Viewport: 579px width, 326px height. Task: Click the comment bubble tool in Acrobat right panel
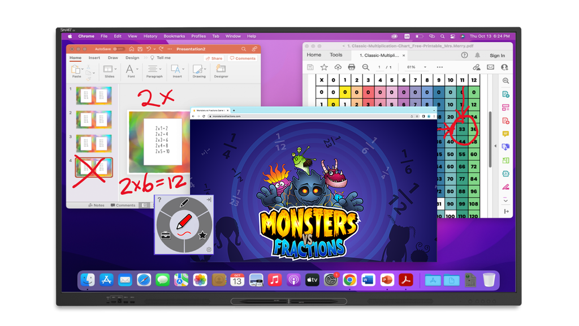pos(505,134)
